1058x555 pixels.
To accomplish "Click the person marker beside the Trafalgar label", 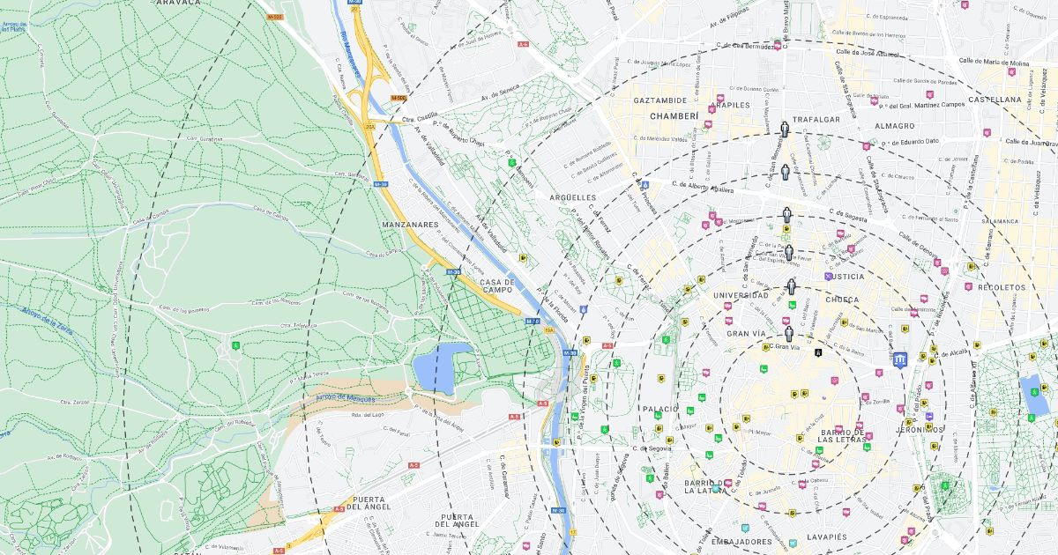I will coord(784,129).
